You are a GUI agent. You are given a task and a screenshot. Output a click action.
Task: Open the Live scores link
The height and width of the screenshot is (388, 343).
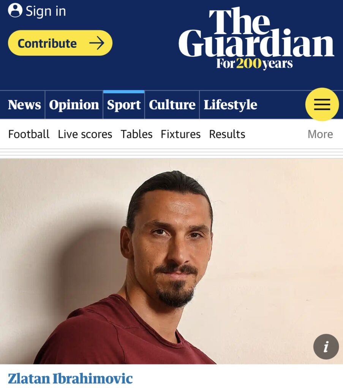coord(85,134)
